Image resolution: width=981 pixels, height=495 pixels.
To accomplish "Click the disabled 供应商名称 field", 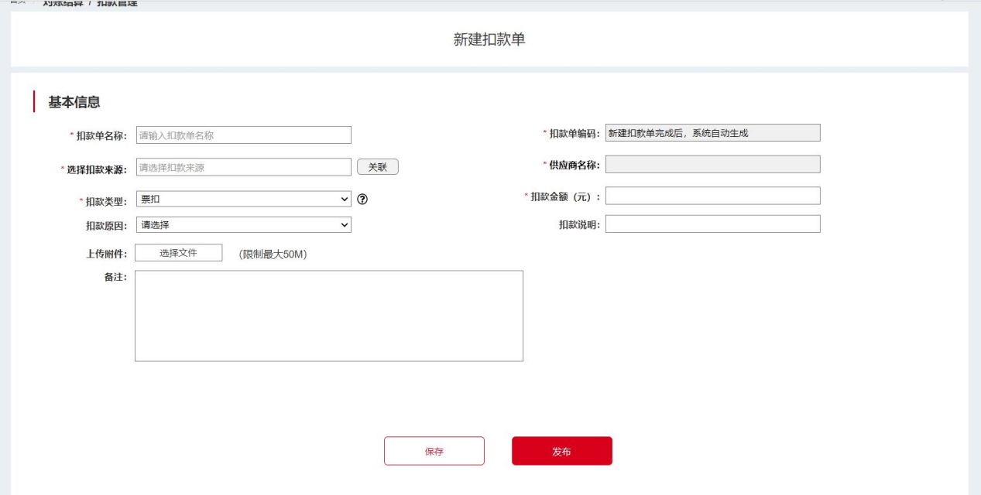I will pyautogui.click(x=712, y=165).
